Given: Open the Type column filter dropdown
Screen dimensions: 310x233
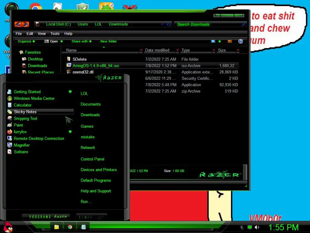Looking at the screenshot, I should click(214, 50).
